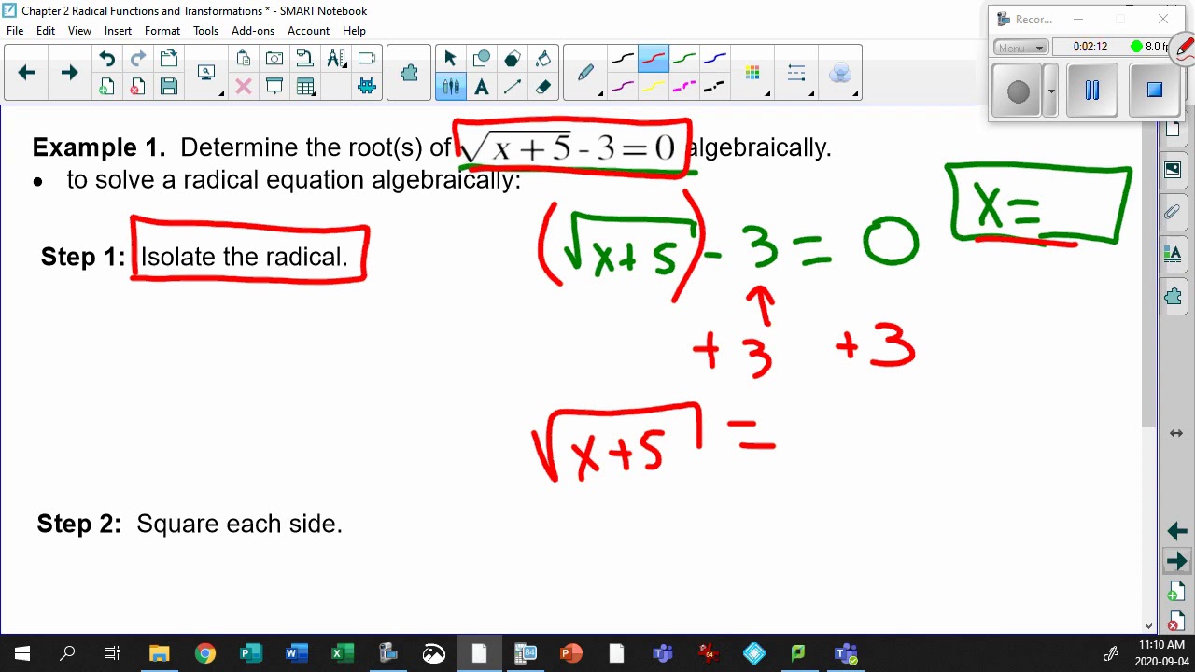This screenshot has width=1195, height=672.
Task: Open the add-ons puzzle piece
Action: coord(409,73)
